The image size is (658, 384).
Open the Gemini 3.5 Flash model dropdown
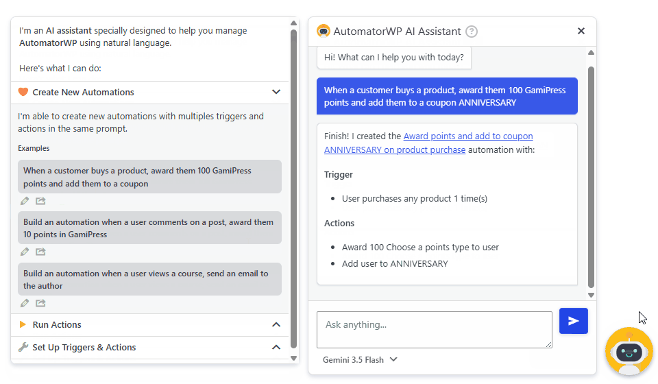360,360
